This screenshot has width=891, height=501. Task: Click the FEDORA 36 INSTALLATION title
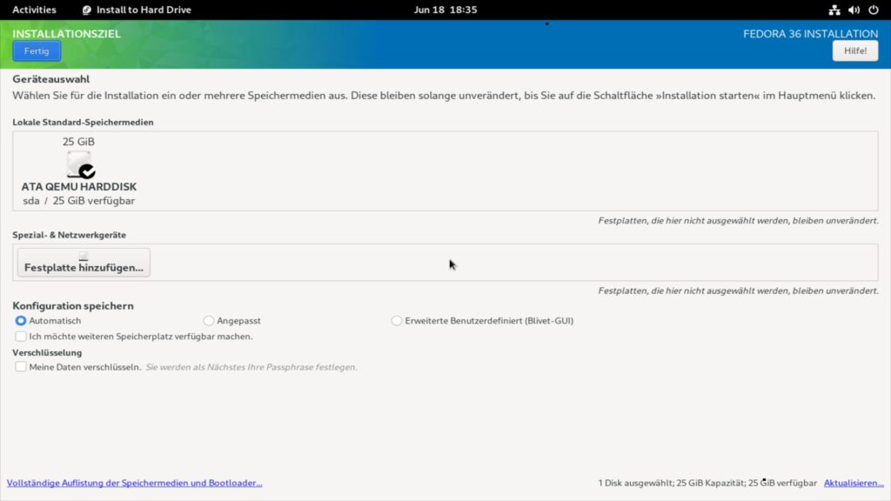coord(810,34)
